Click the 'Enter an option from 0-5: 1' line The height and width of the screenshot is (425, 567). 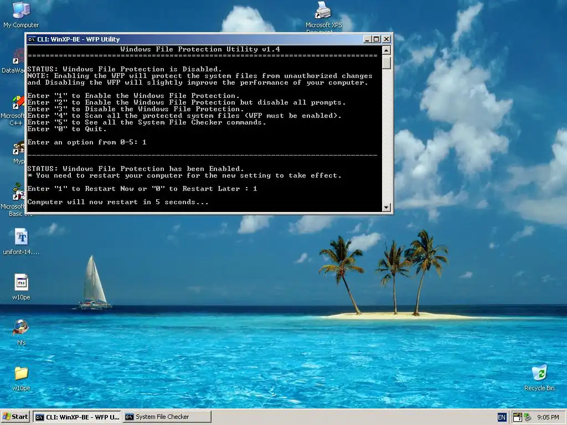click(87, 142)
